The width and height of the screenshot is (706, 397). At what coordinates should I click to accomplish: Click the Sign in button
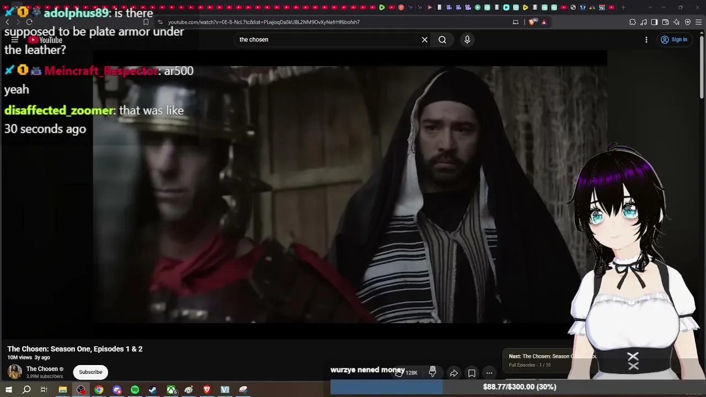(x=674, y=40)
